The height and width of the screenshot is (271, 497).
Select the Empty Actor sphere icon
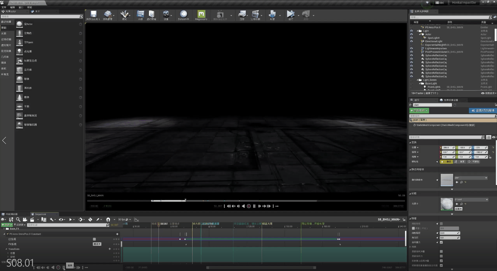(x=19, y=24)
